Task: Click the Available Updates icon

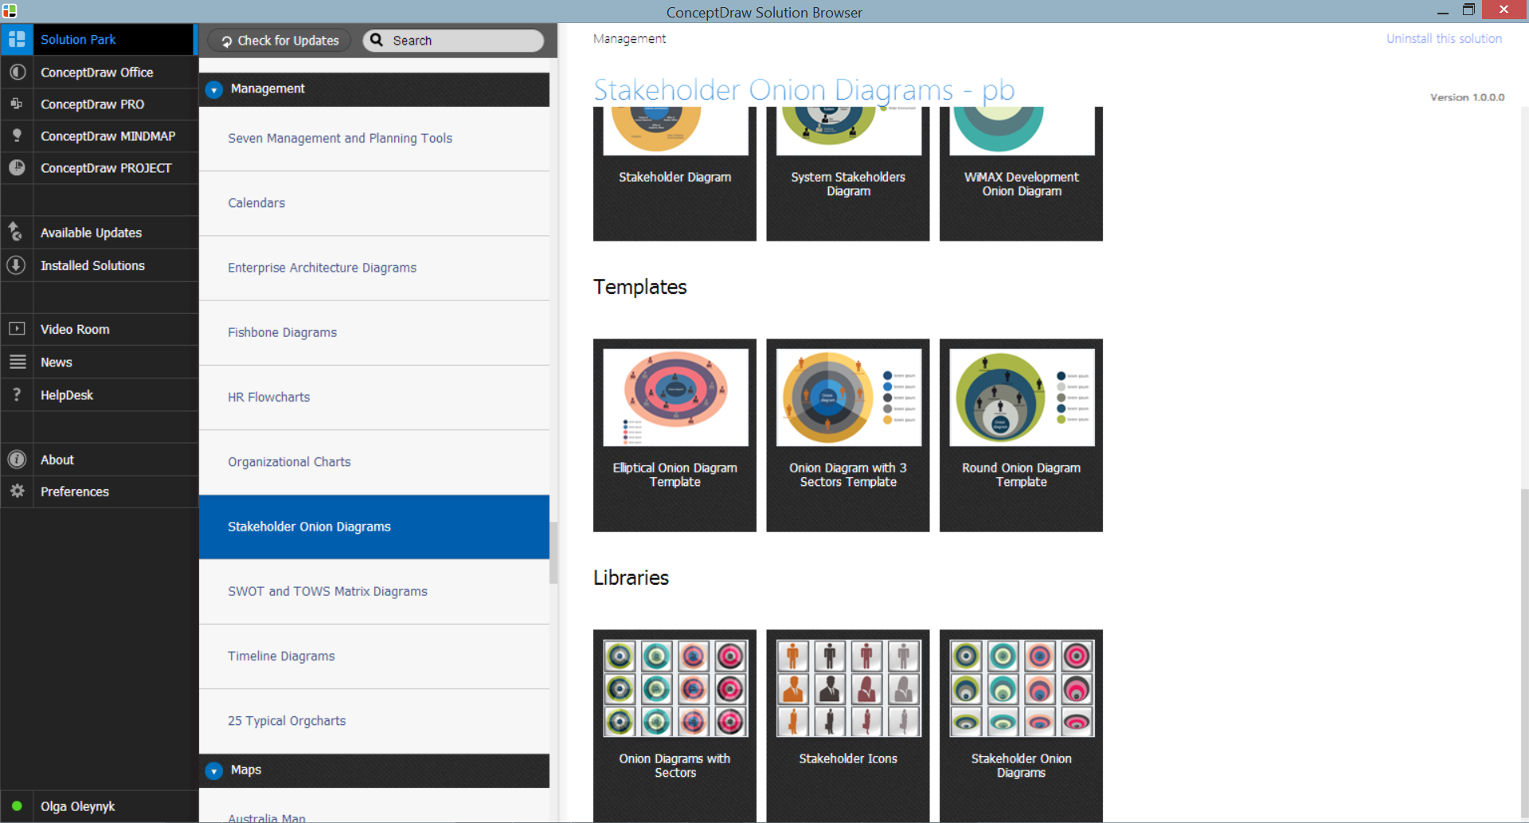Action: tap(17, 232)
